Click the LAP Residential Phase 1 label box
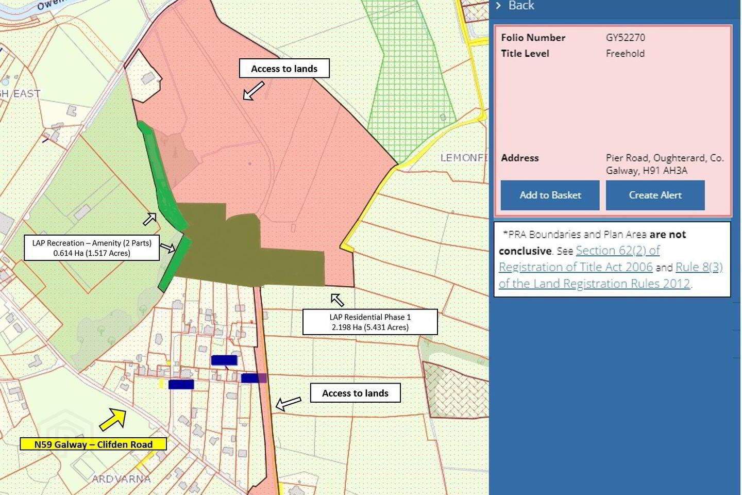This screenshot has width=742, height=495. pos(370,322)
